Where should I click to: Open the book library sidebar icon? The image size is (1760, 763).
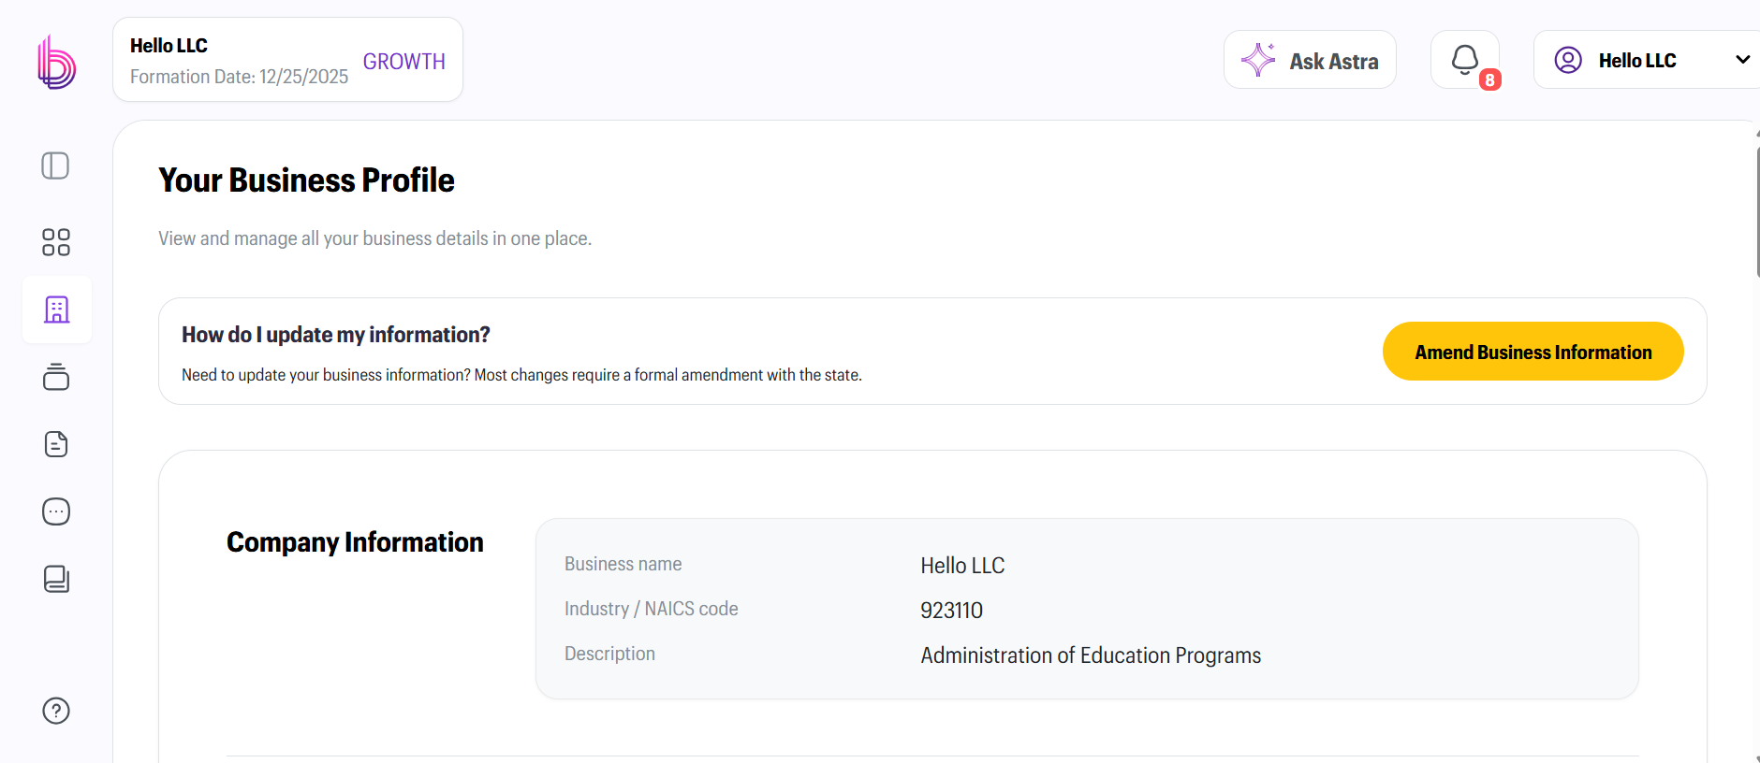click(x=56, y=579)
